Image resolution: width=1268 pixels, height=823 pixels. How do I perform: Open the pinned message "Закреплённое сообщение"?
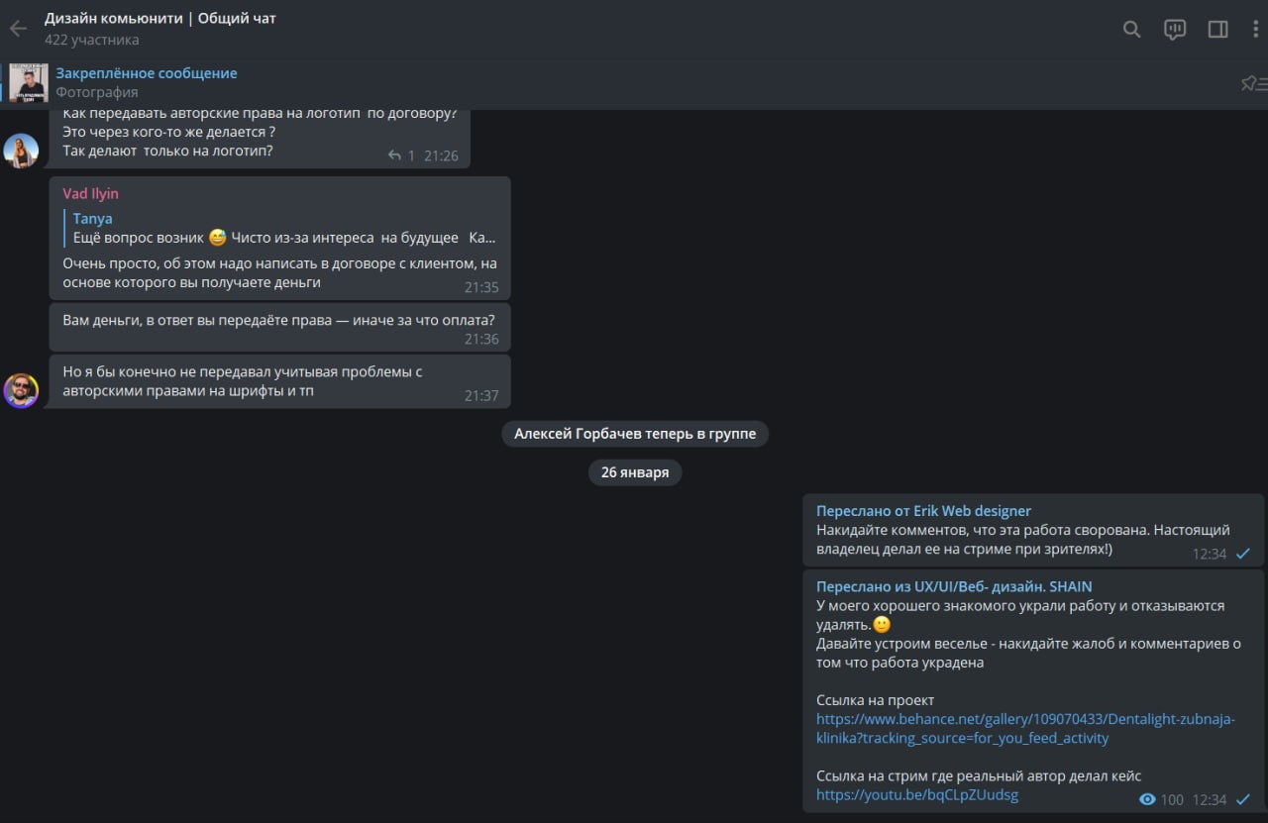click(147, 73)
